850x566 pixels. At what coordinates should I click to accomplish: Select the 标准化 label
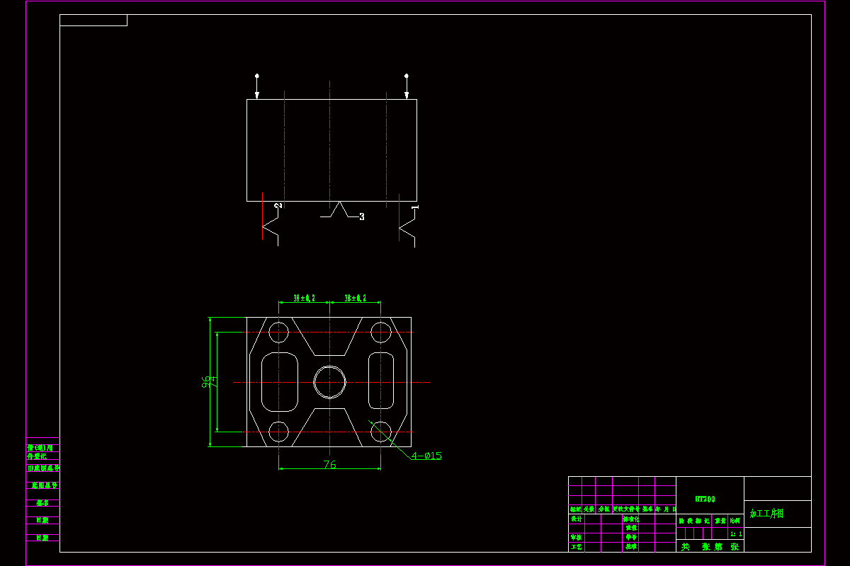[x=631, y=519]
